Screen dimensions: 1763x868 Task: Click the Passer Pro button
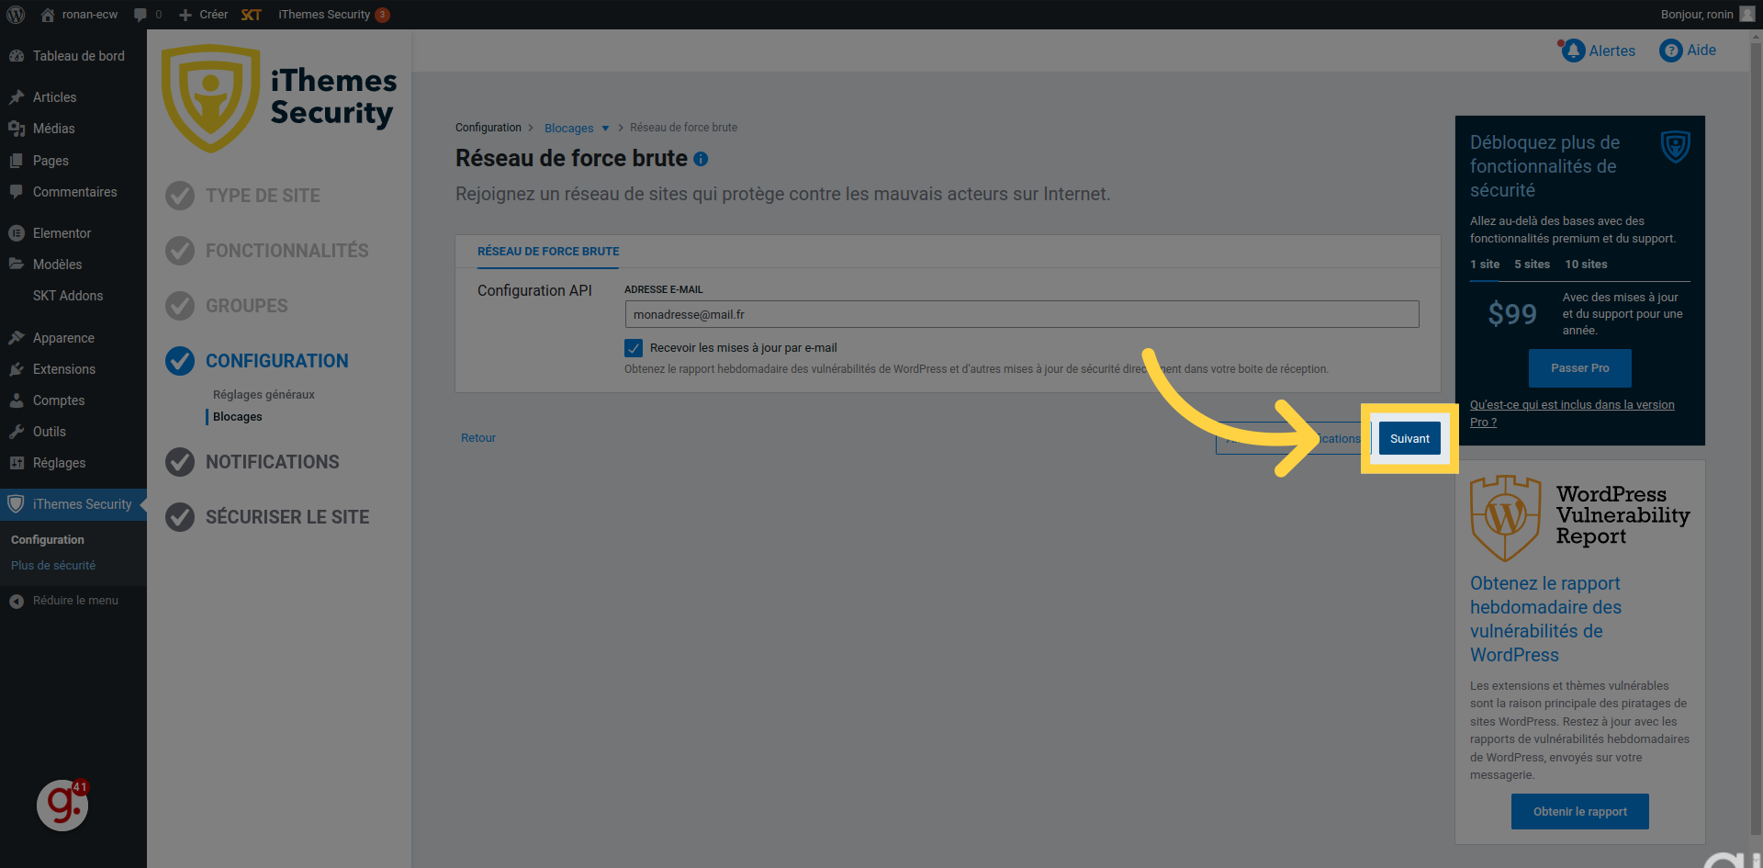click(x=1579, y=368)
